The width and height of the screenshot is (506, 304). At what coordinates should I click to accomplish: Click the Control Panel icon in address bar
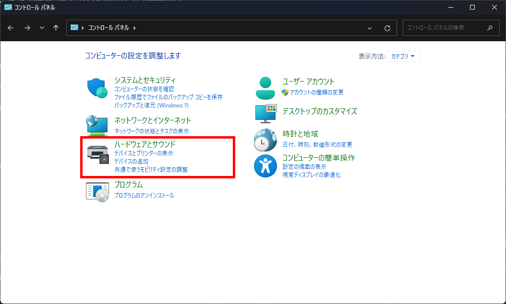click(75, 28)
